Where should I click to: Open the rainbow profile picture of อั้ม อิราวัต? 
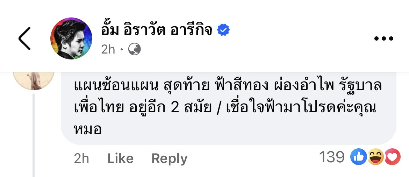pos(71,38)
